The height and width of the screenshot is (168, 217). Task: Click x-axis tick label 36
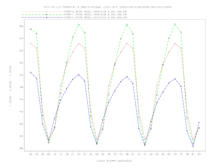pyautogui.click(x=103, y=154)
